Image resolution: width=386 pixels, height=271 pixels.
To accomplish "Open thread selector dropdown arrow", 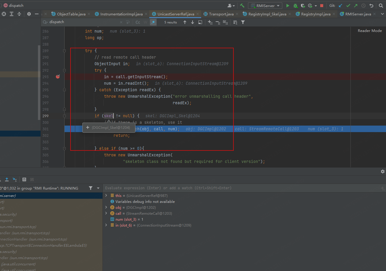I will pyautogui.click(x=98, y=188).
